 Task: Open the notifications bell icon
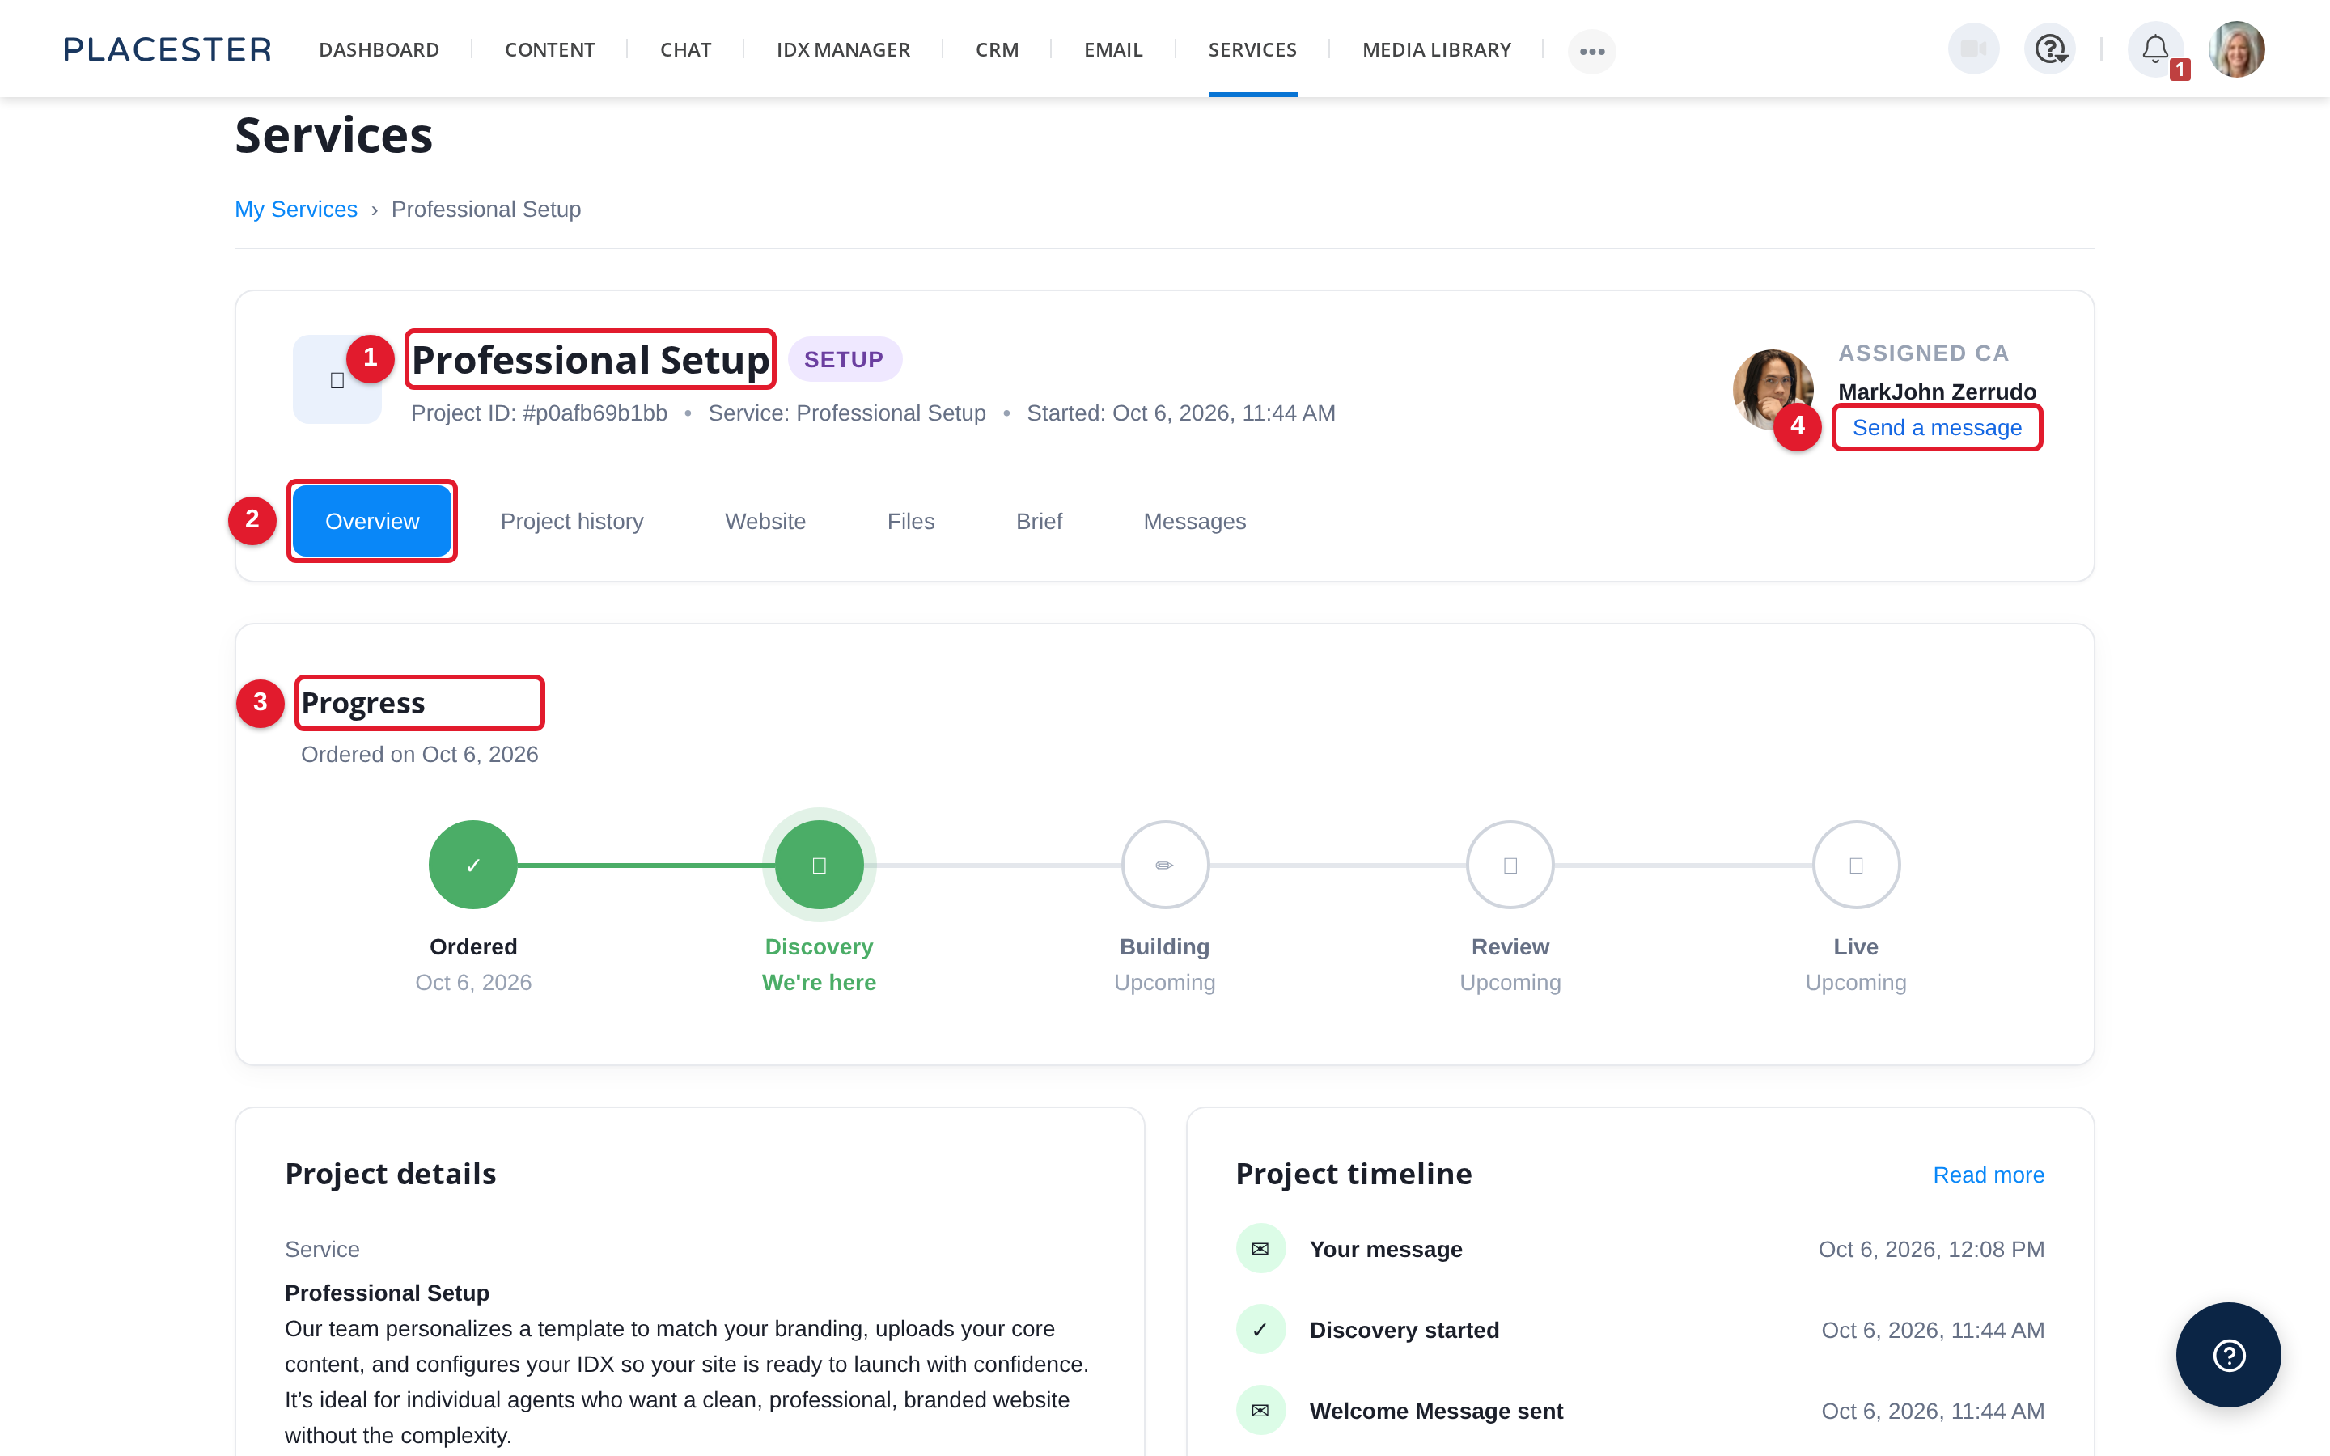point(2154,49)
